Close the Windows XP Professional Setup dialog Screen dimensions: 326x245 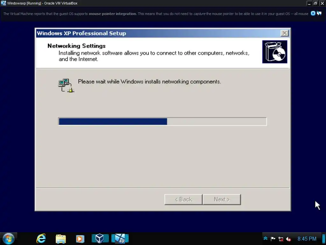tap(284, 33)
